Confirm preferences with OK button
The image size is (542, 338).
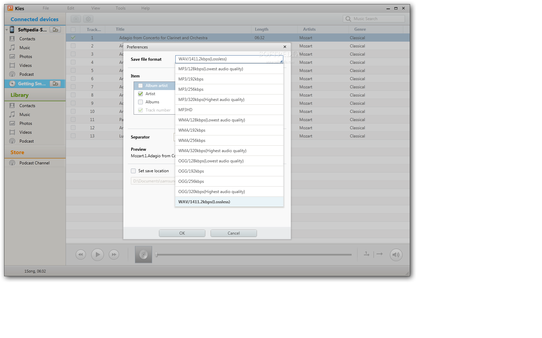[182, 233]
